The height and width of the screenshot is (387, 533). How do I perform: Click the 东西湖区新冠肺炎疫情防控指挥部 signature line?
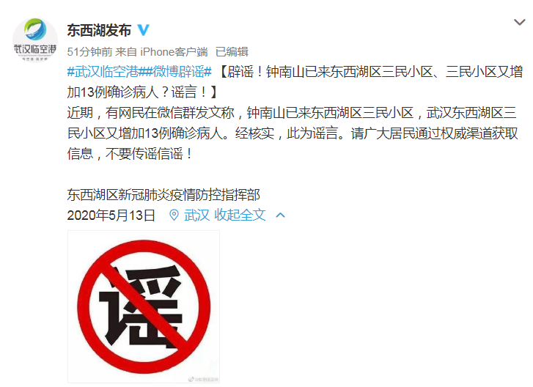tap(163, 195)
